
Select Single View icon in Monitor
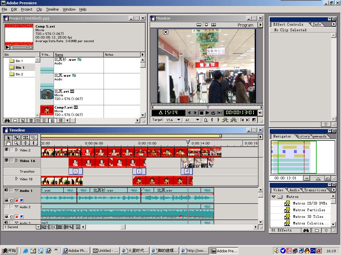[x=206, y=25]
